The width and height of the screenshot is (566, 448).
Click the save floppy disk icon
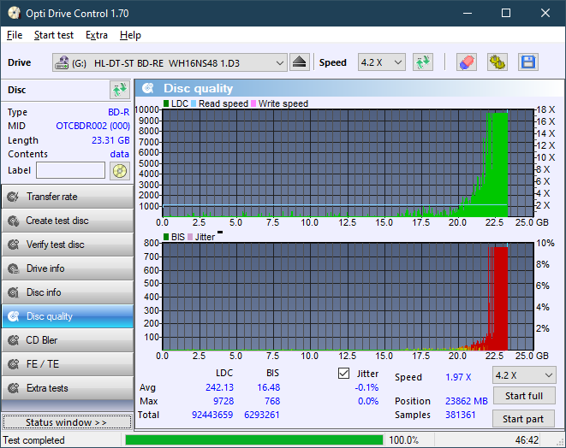tap(528, 62)
